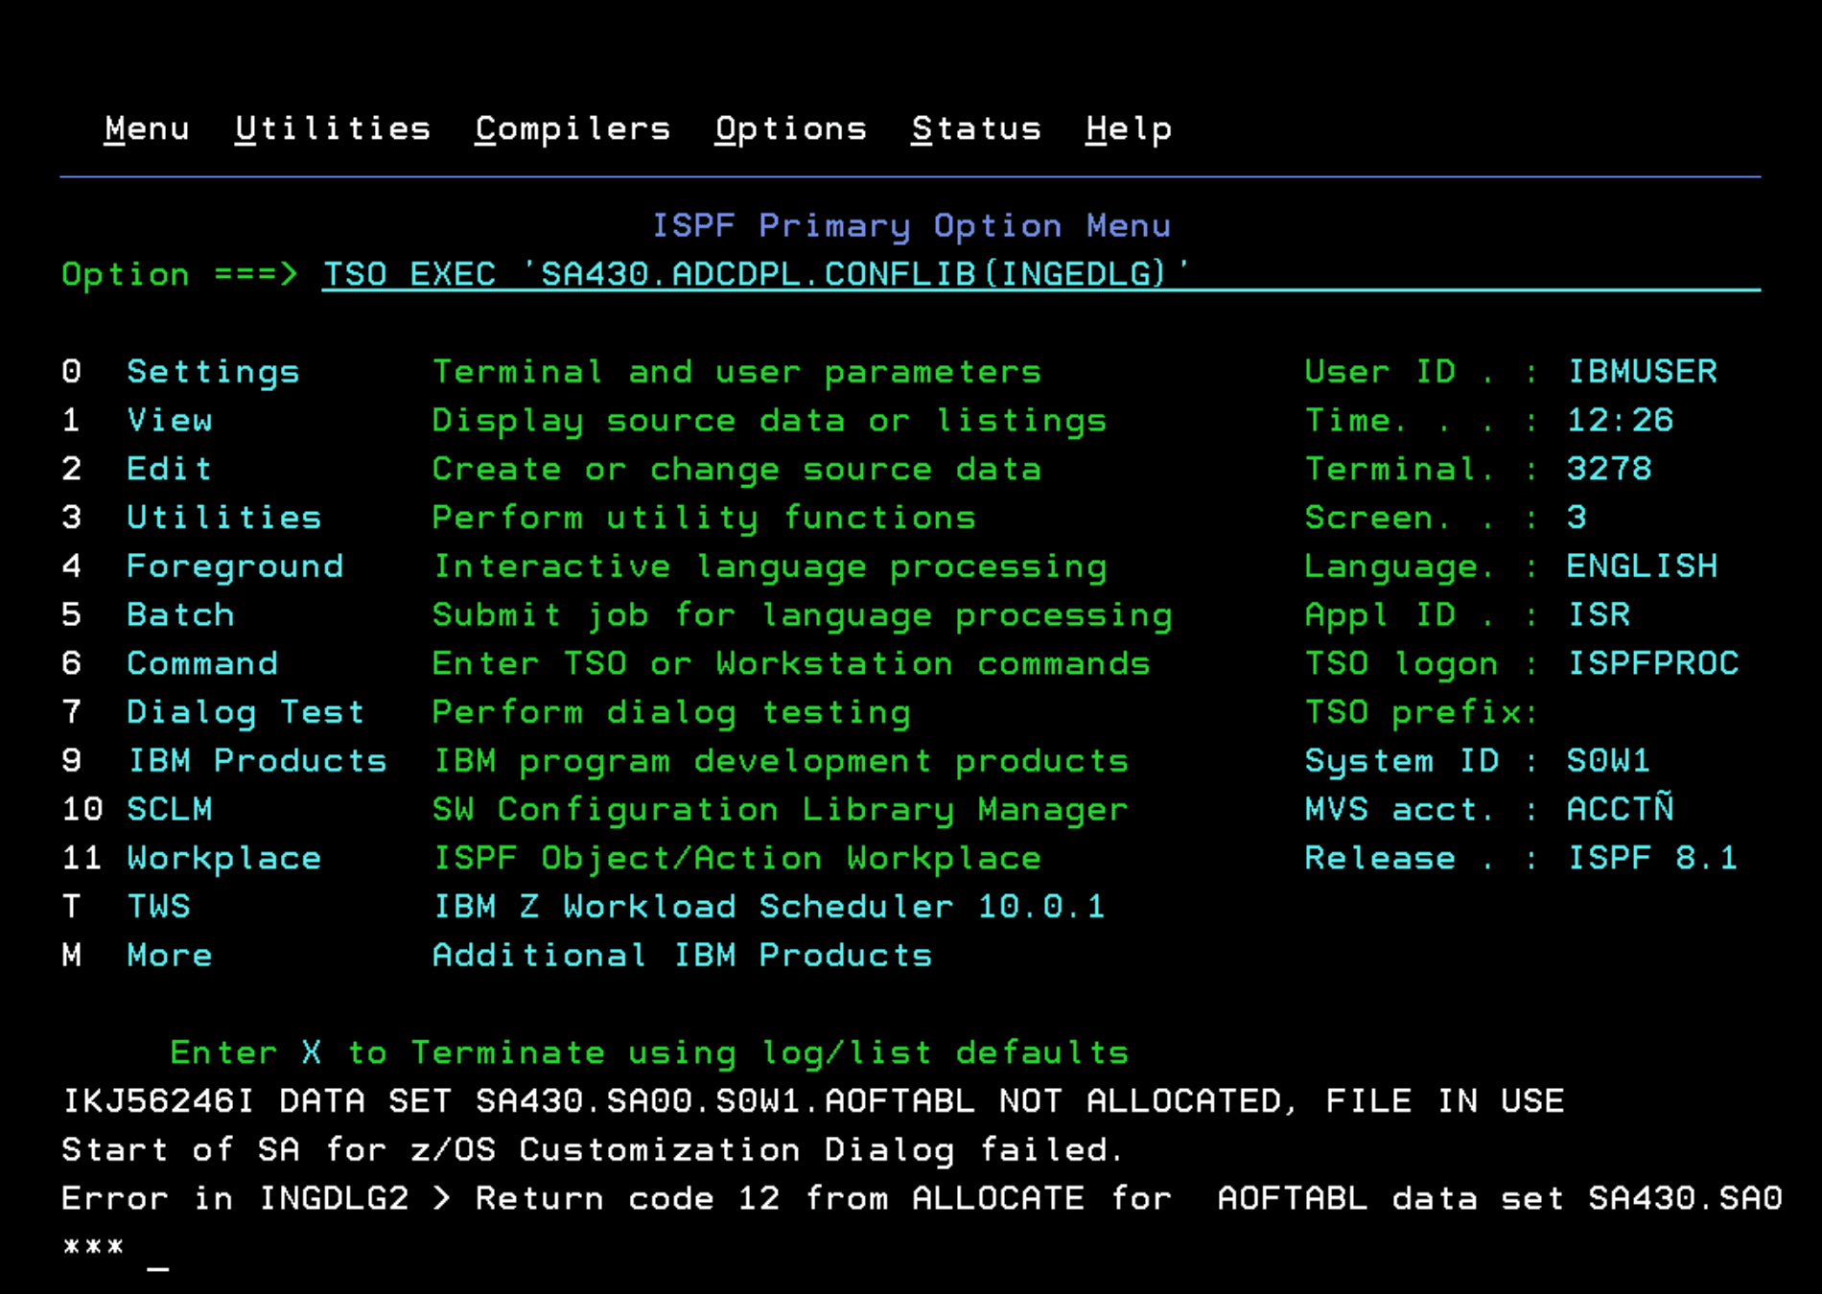1822x1294 pixels.
Task: Select the Foreground option
Action: [x=235, y=566]
